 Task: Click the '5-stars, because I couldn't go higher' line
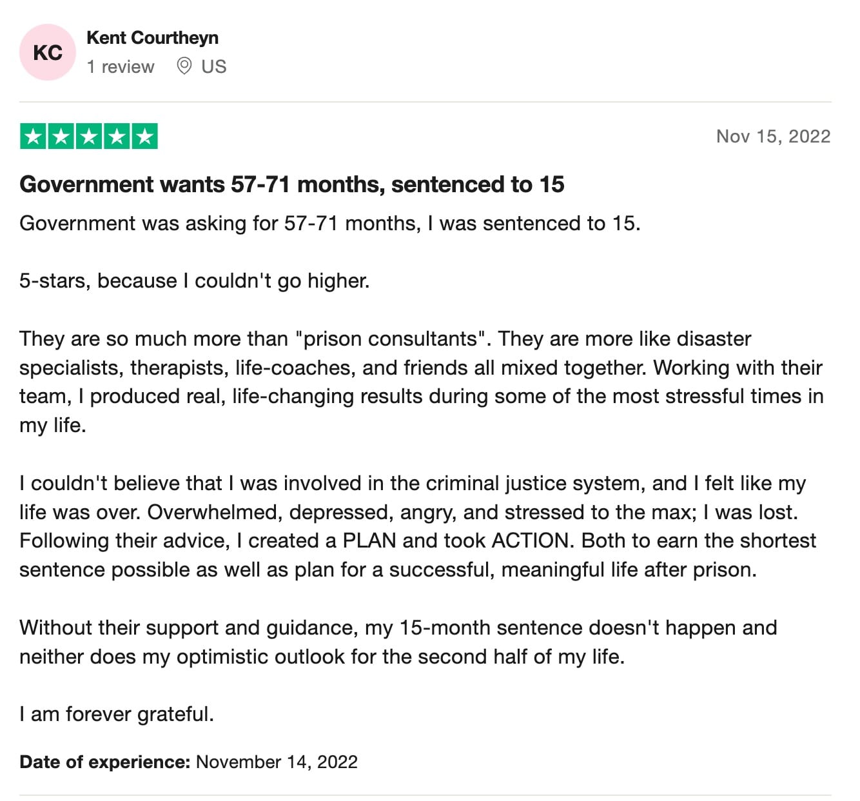click(195, 281)
